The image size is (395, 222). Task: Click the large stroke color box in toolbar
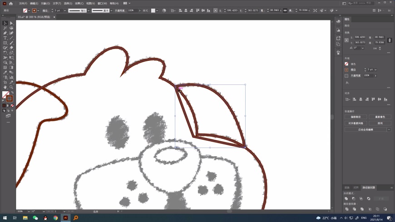[x=10, y=99]
